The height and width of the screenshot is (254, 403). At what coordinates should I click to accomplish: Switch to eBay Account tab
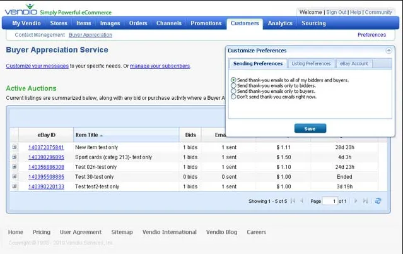pos(354,64)
